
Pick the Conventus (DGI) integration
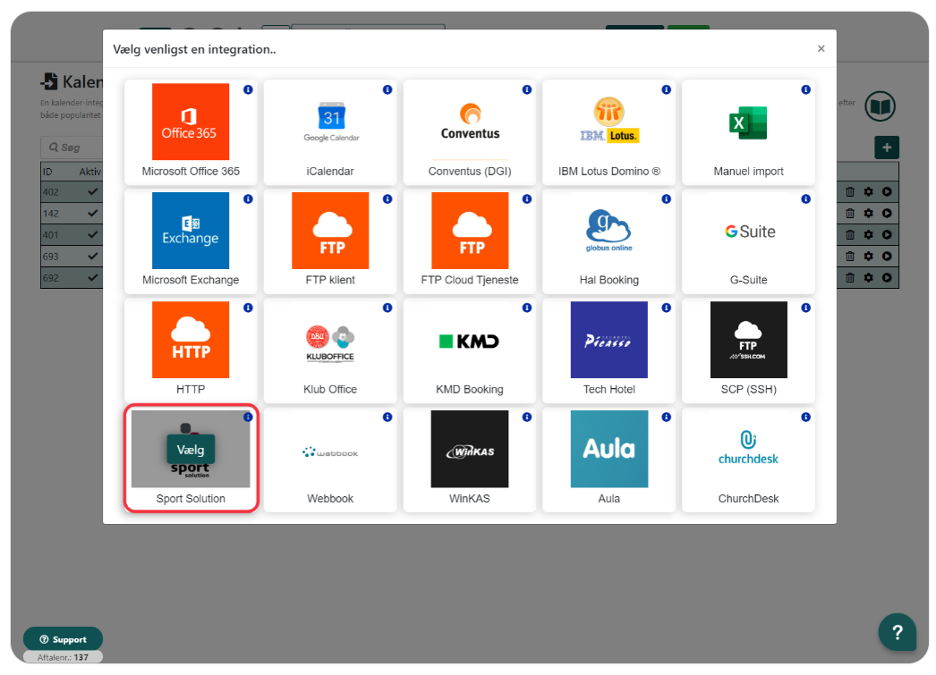[470, 131]
